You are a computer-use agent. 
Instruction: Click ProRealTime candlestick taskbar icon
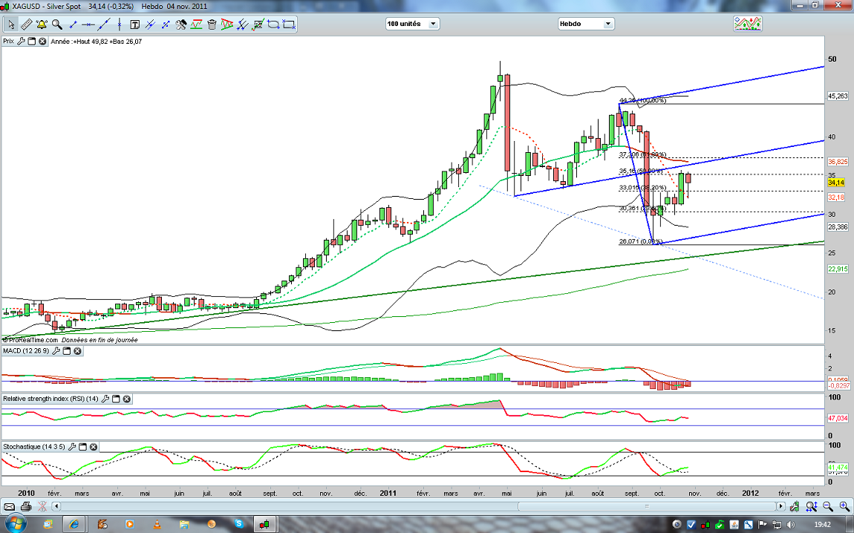(264, 524)
